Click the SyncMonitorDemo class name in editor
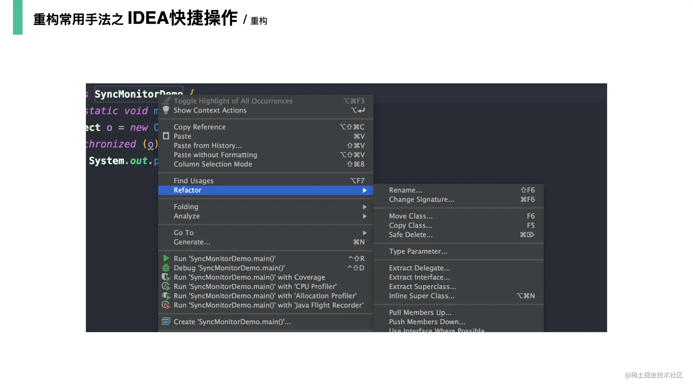Screen dimensions: 693x389 coord(139,94)
